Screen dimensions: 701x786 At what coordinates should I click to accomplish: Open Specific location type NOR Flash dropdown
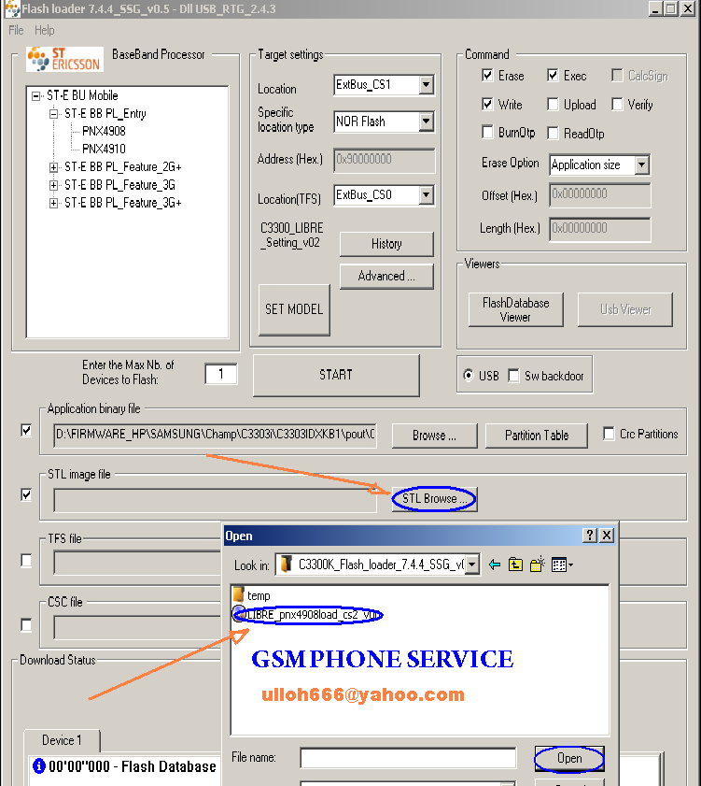tap(426, 121)
